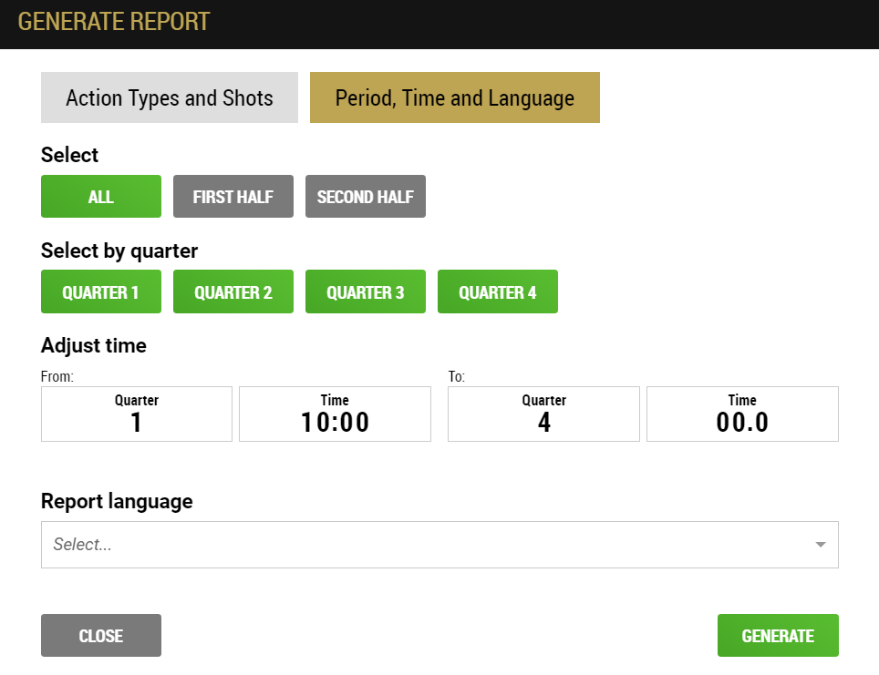Switch to Action Types and Shots tab

170,97
